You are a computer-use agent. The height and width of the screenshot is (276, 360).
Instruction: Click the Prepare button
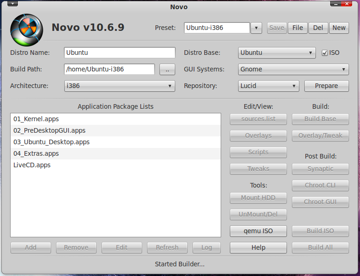pyautogui.click(x=326, y=86)
